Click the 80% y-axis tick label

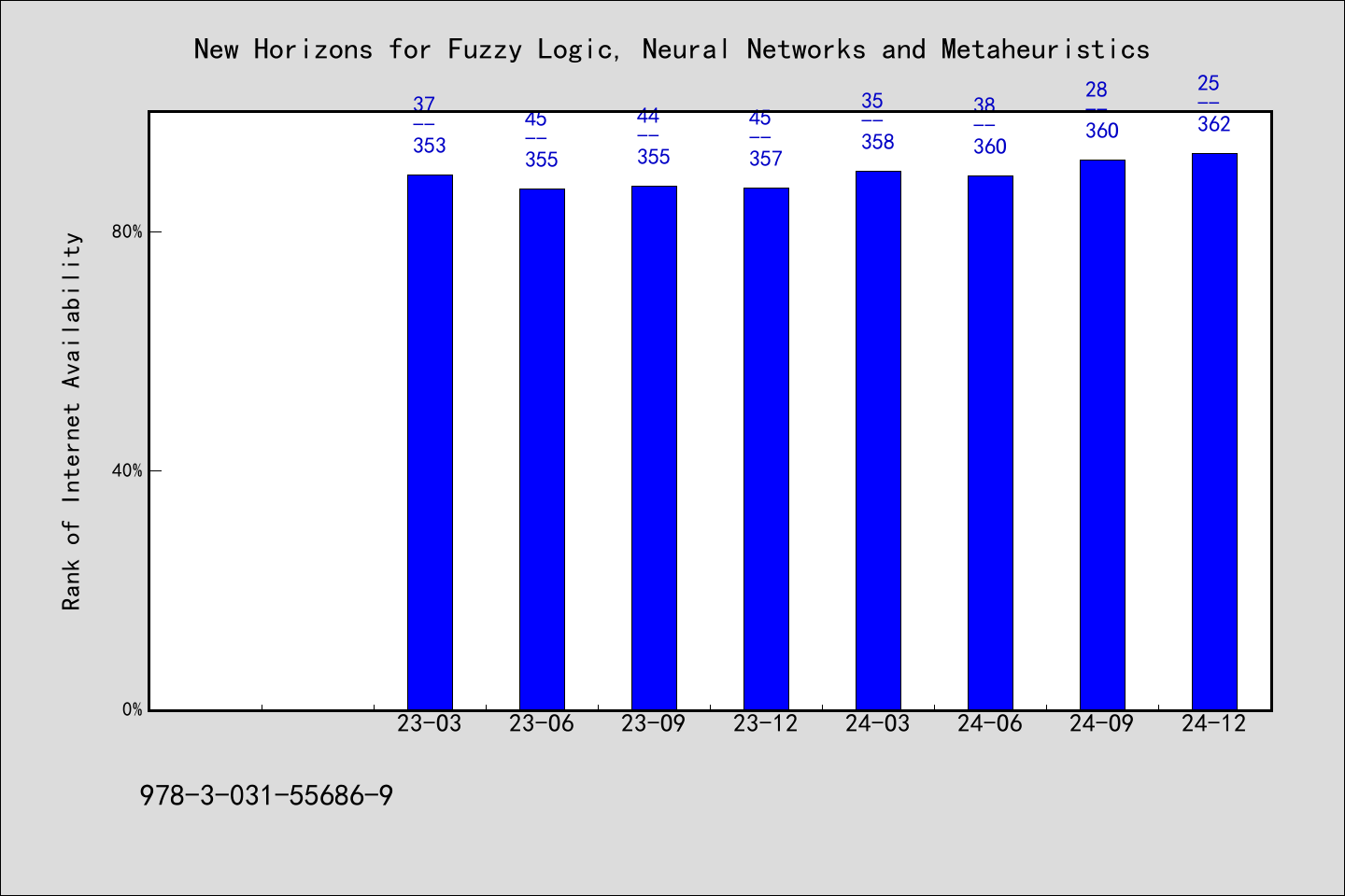tap(127, 231)
